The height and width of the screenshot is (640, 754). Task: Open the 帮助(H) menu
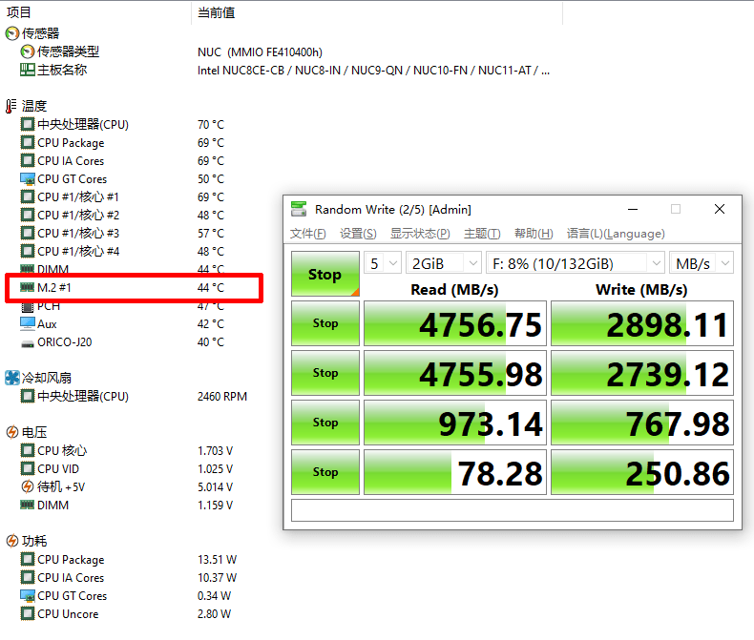(534, 234)
